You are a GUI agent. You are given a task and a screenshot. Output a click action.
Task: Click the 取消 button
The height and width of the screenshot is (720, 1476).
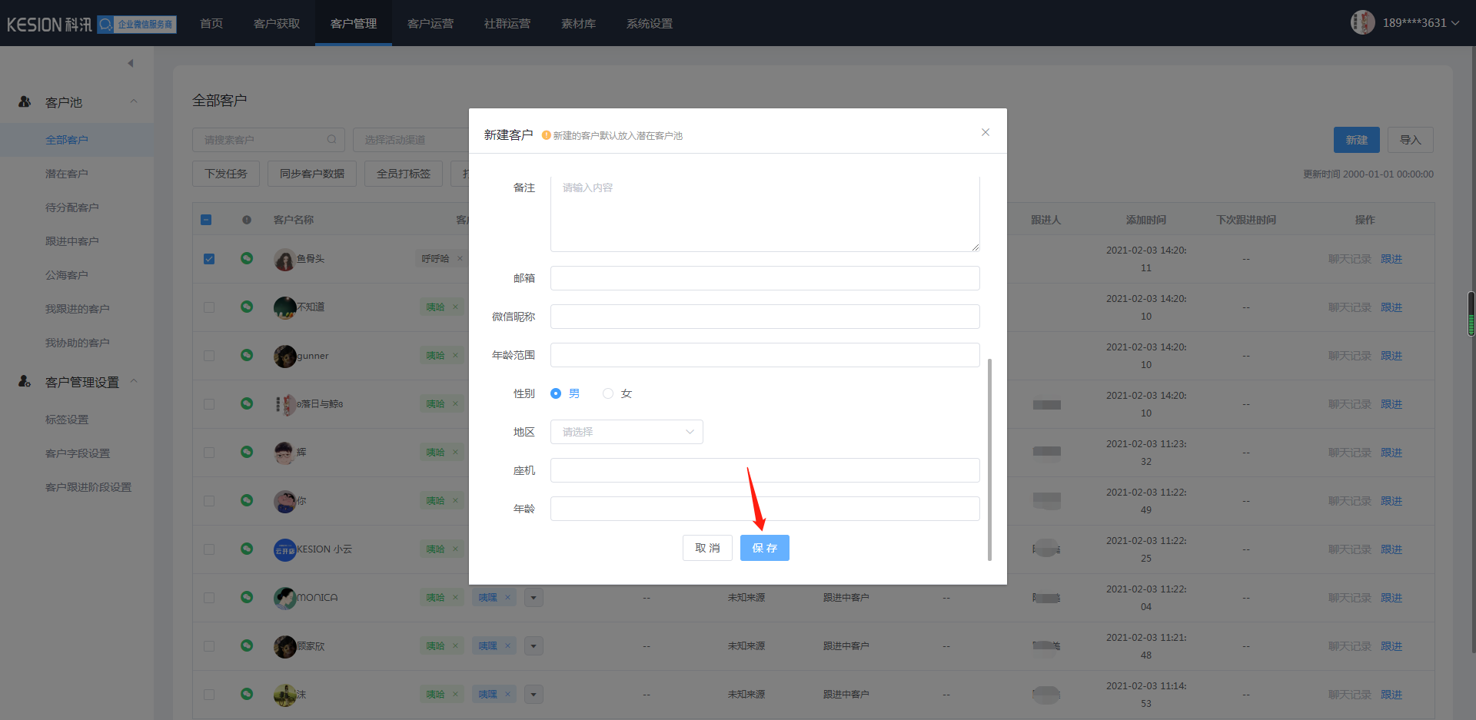707,548
